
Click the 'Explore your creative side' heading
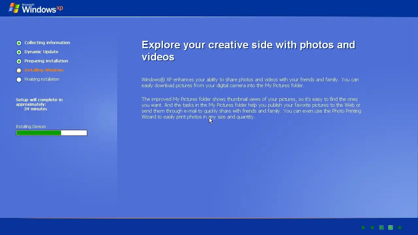tap(249, 51)
